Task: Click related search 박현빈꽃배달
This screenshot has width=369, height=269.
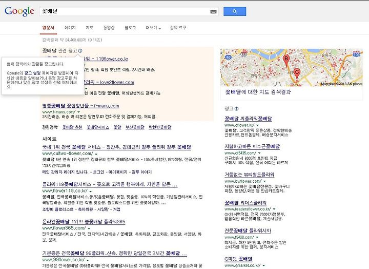Action: click(x=160, y=127)
